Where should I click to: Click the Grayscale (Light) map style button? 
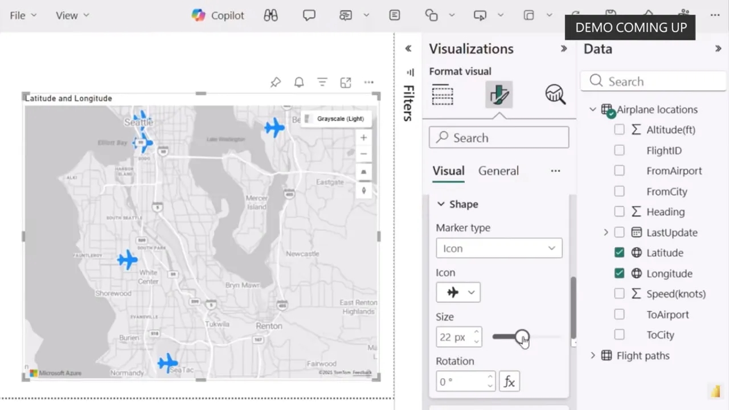335,119
